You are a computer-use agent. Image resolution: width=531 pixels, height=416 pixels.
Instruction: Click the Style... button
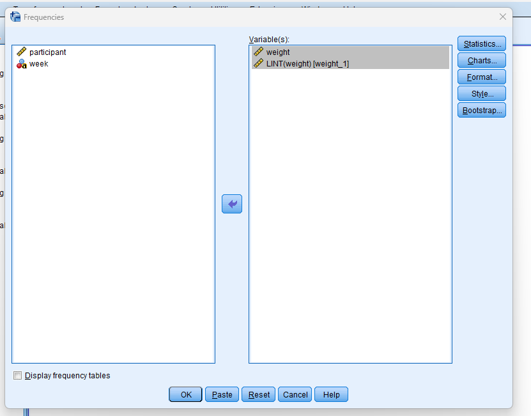[481, 94]
